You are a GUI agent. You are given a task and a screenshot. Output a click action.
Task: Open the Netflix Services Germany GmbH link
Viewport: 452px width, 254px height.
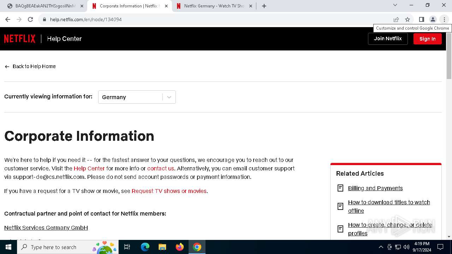coord(46,228)
